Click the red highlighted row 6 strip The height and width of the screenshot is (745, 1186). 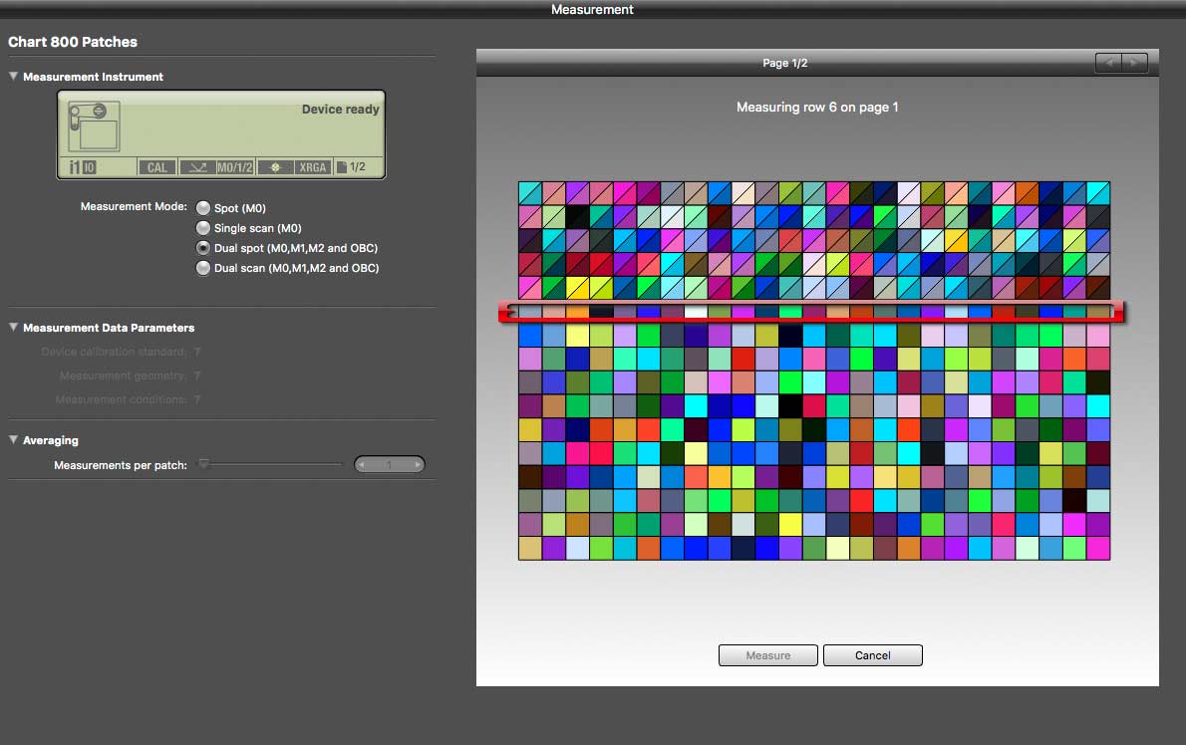[811, 312]
